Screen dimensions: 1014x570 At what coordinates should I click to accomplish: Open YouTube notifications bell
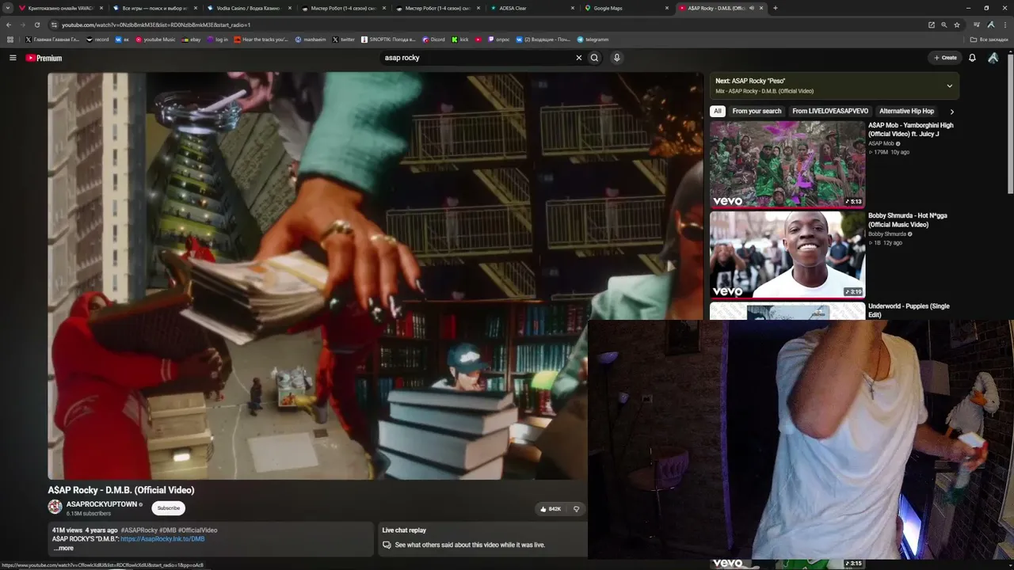tap(972, 58)
